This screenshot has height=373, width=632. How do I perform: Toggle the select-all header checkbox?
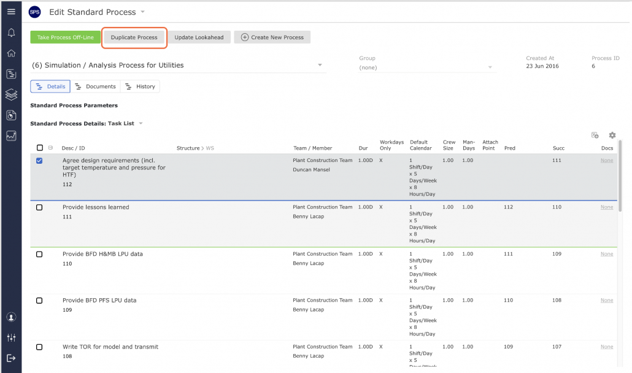pos(39,148)
